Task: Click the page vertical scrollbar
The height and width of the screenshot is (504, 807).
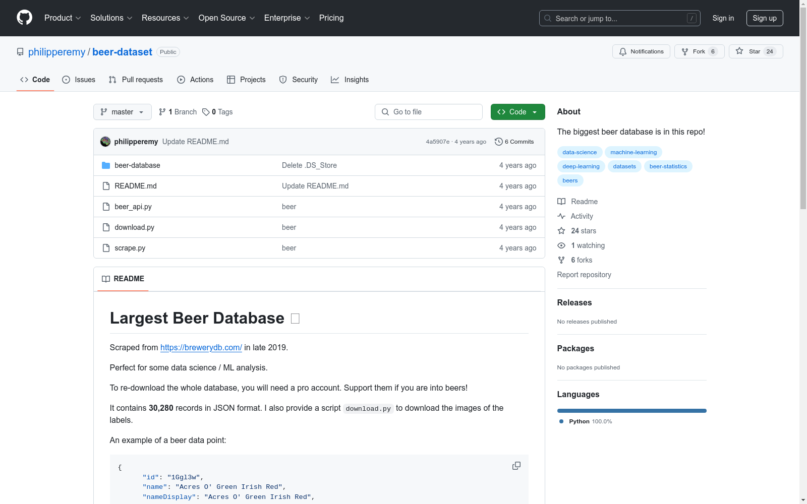Action: (803, 108)
